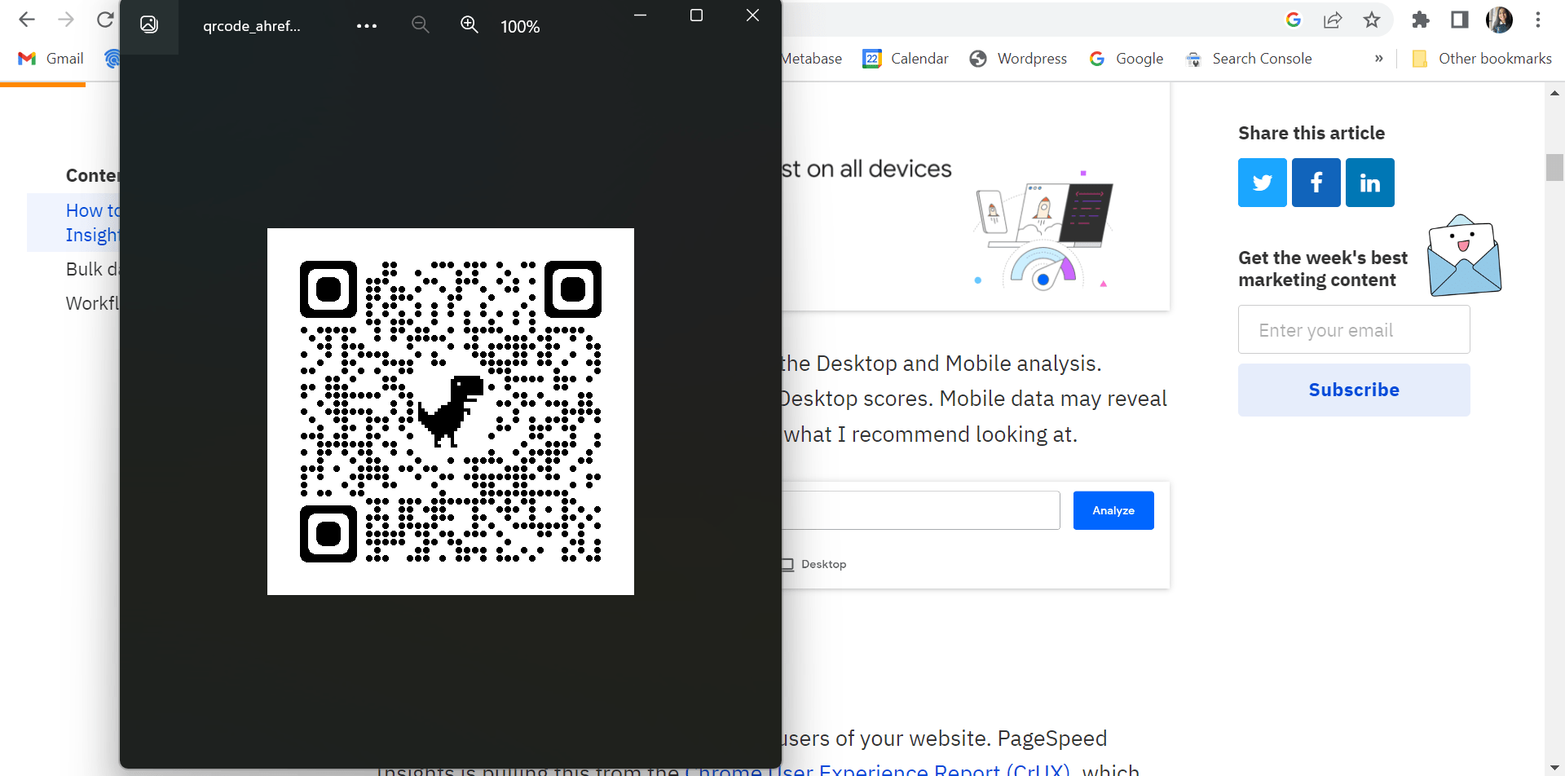Click the Subscribe button
Image resolution: width=1565 pixels, height=776 pixels.
pyautogui.click(x=1353, y=390)
